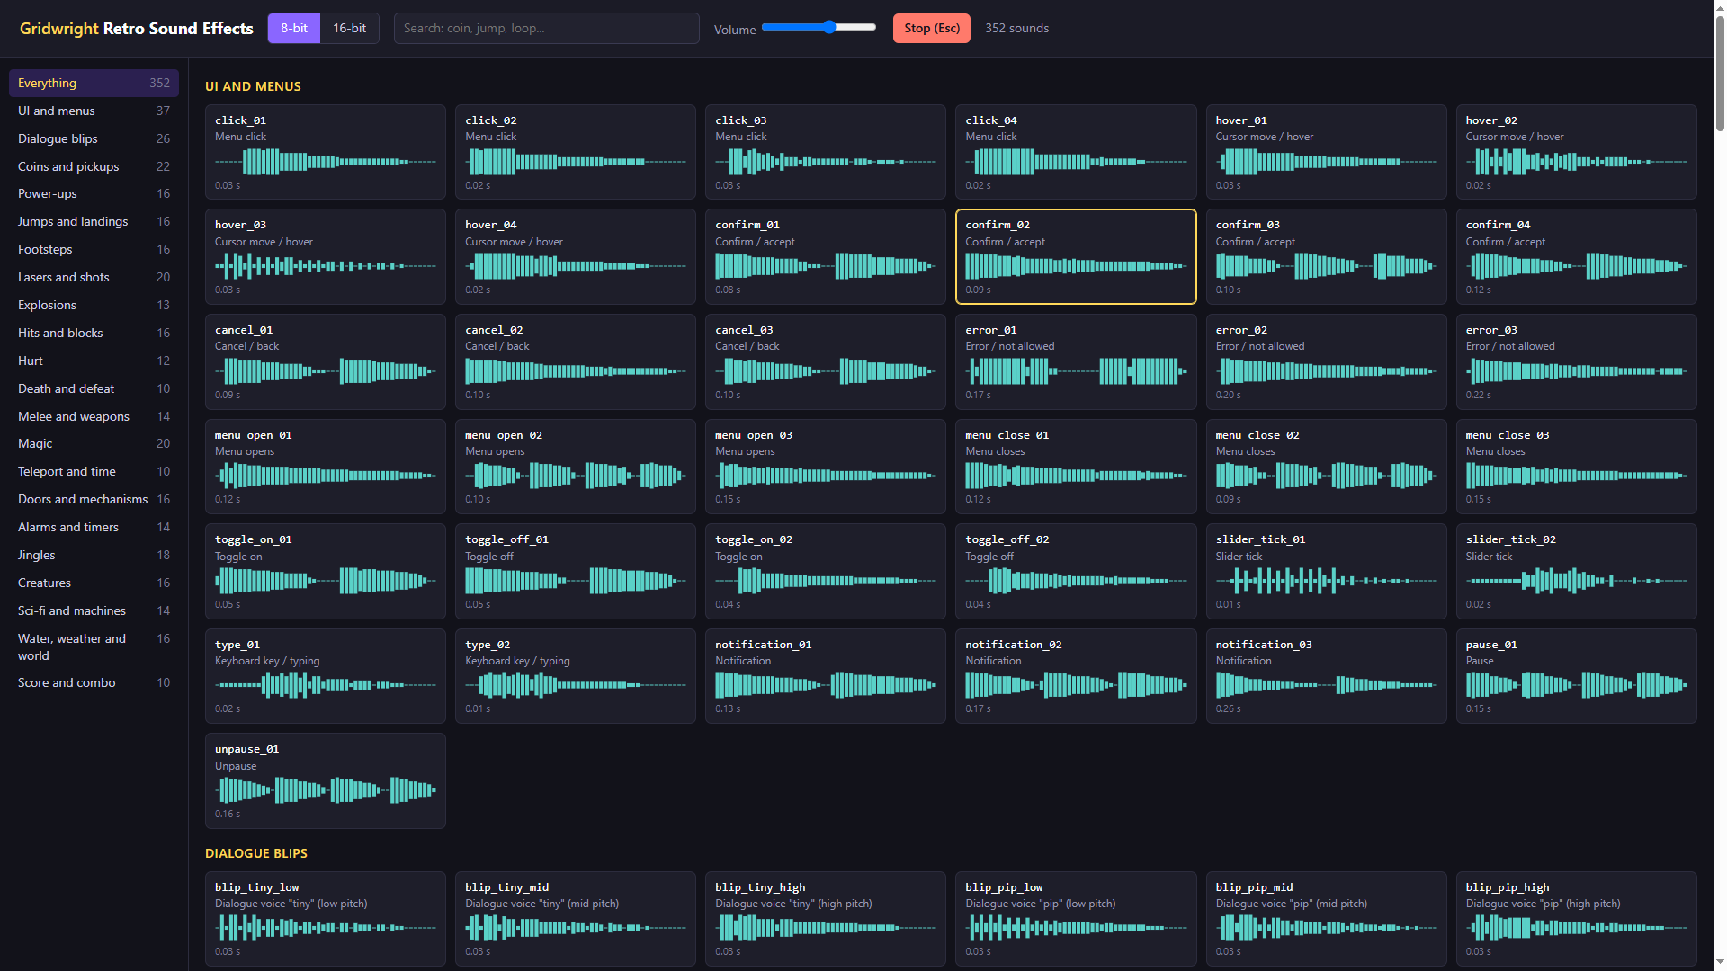Select Magic category
1727x971 pixels.
(x=94, y=443)
